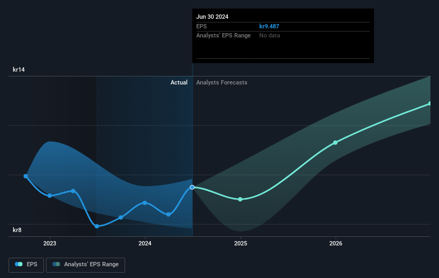Click the 'Actual' label
The height and width of the screenshot is (278, 439).
(179, 82)
